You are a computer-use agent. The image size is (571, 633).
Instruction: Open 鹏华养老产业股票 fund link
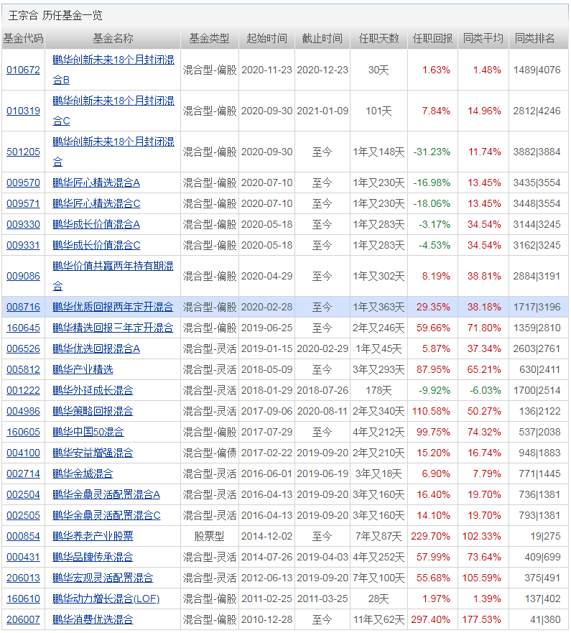(93, 536)
